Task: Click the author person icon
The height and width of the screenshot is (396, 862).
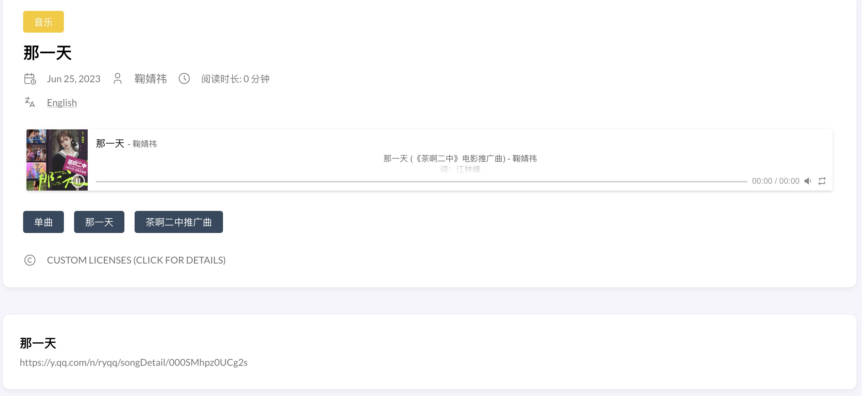Action: [118, 79]
